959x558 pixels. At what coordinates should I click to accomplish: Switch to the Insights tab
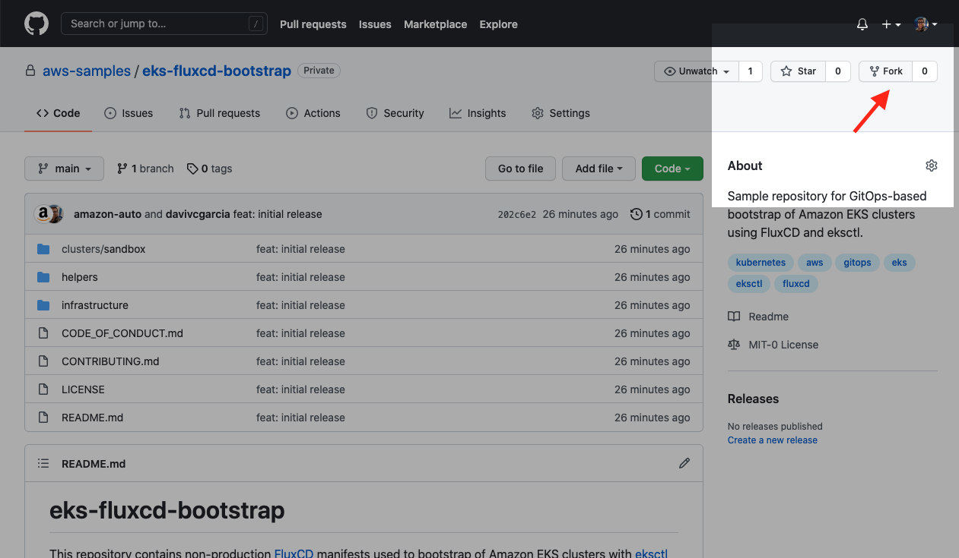[478, 113]
